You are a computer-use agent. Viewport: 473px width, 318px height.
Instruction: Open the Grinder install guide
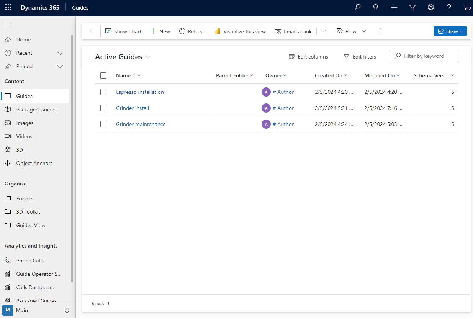pos(132,108)
